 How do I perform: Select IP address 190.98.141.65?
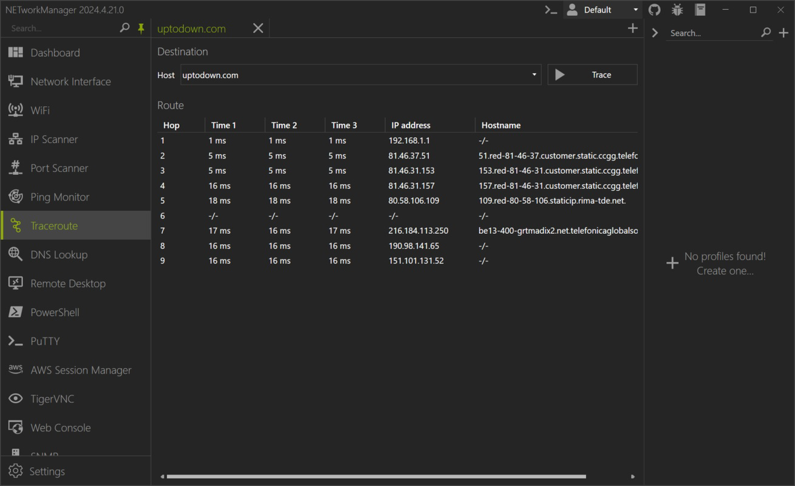pyautogui.click(x=414, y=246)
